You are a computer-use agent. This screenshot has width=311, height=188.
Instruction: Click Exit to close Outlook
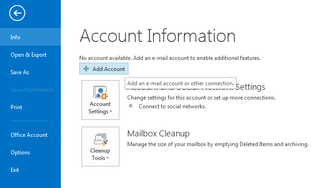click(x=15, y=170)
